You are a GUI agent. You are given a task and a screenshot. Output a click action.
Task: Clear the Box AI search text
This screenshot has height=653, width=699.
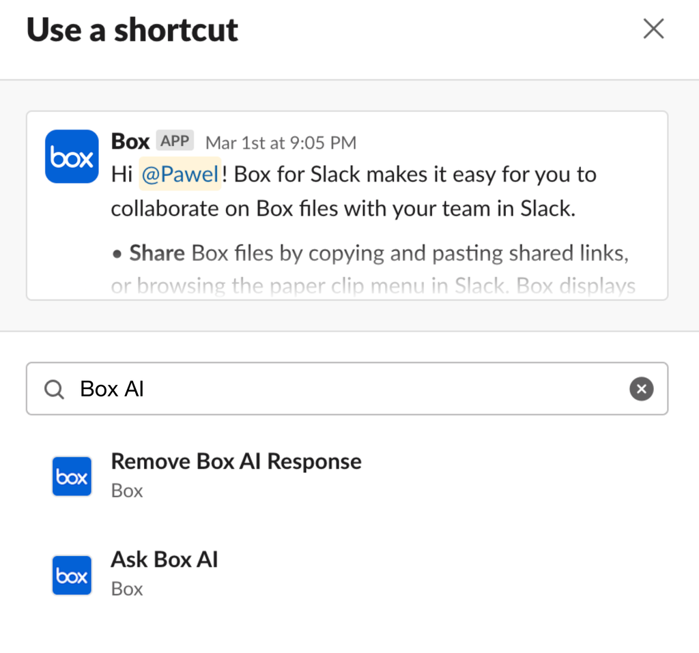pos(641,389)
